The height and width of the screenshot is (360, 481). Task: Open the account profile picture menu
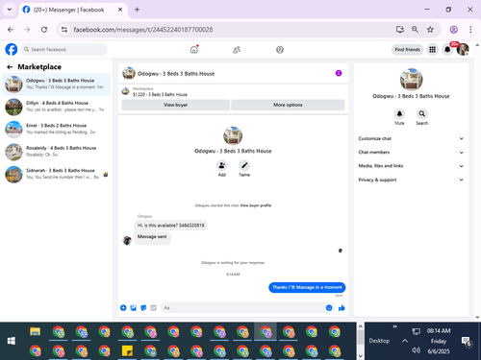463,50
